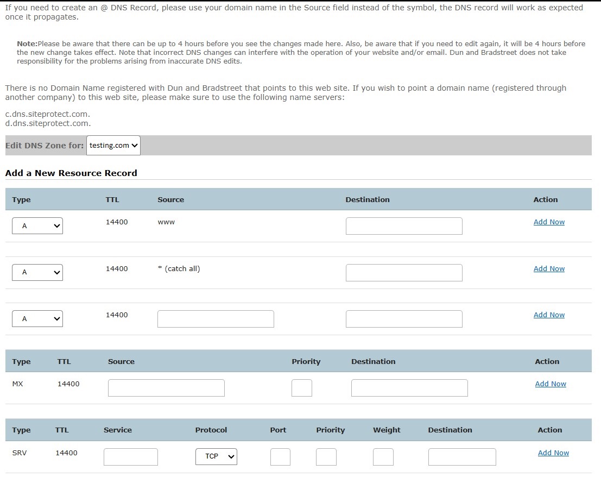Image resolution: width=601 pixels, height=477 pixels.
Task: Focus the Destination field for catch all record
Action: [x=404, y=272]
